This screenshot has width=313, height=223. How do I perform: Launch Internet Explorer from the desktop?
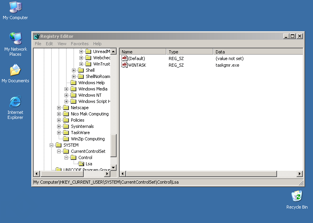click(15, 103)
